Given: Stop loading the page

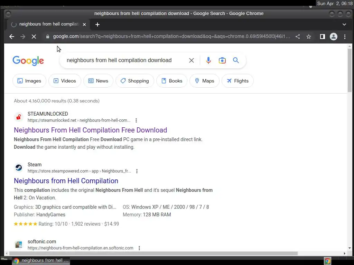Looking at the screenshot, I should pyautogui.click(x=34, y=37).
